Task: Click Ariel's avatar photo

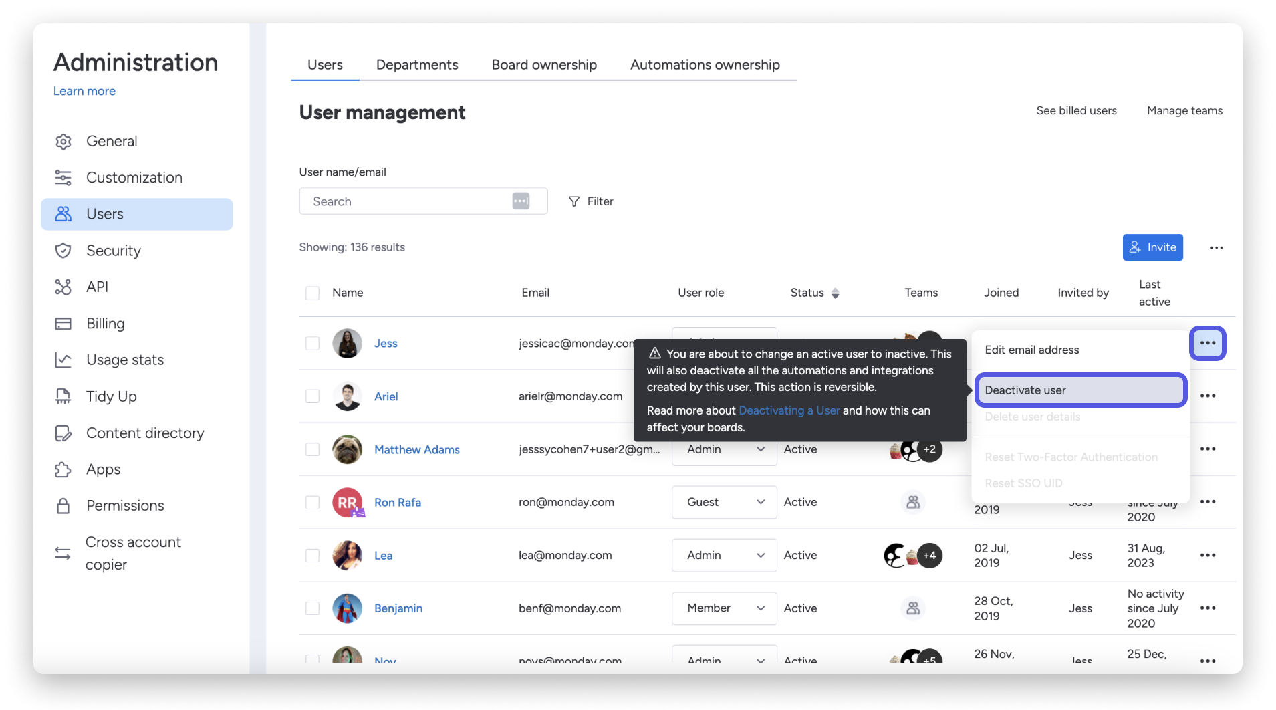Action: pyautogui.click(x=347, y=396)
